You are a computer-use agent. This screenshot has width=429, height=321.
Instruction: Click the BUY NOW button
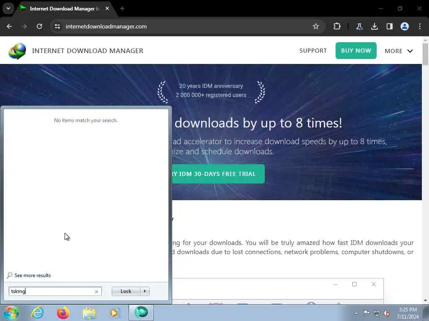[x=356, y=51]
